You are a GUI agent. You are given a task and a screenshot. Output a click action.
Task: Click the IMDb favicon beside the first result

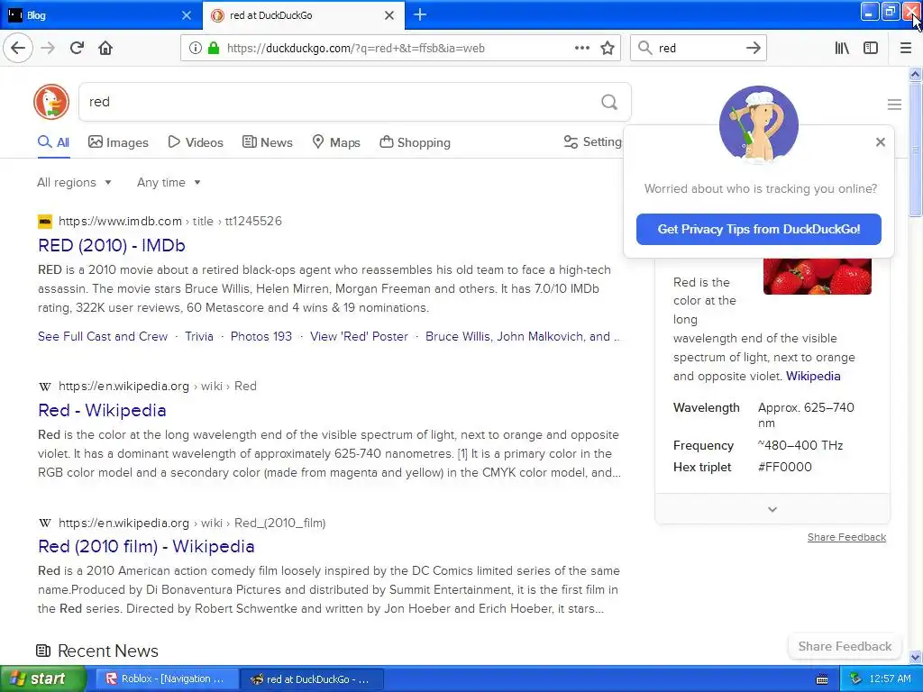click(45, 222)
